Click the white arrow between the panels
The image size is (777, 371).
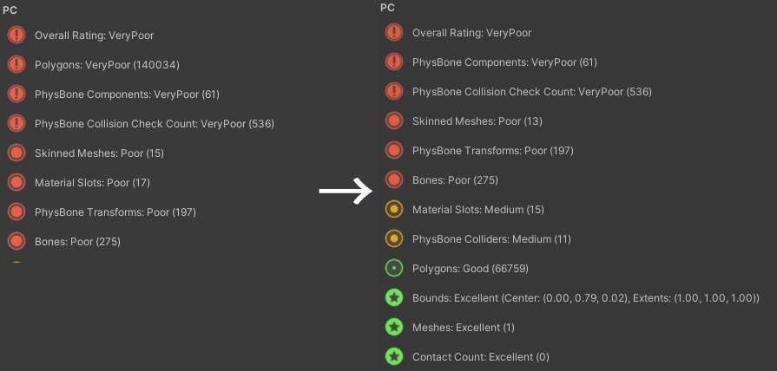click(x=346, y=191)
